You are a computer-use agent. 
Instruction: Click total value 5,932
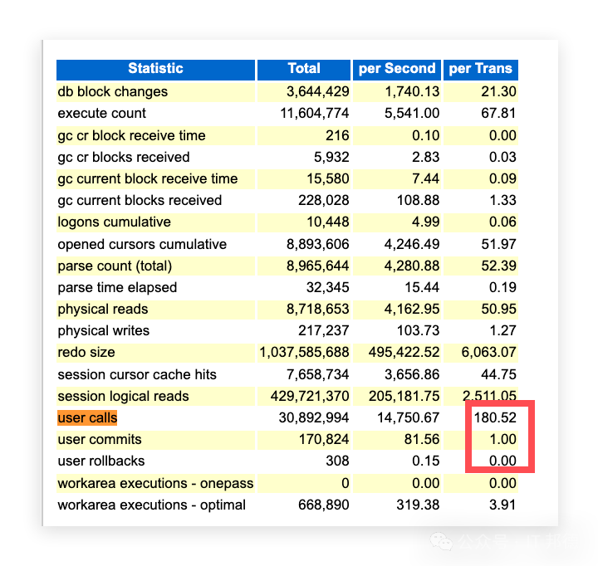click(331, 157)
